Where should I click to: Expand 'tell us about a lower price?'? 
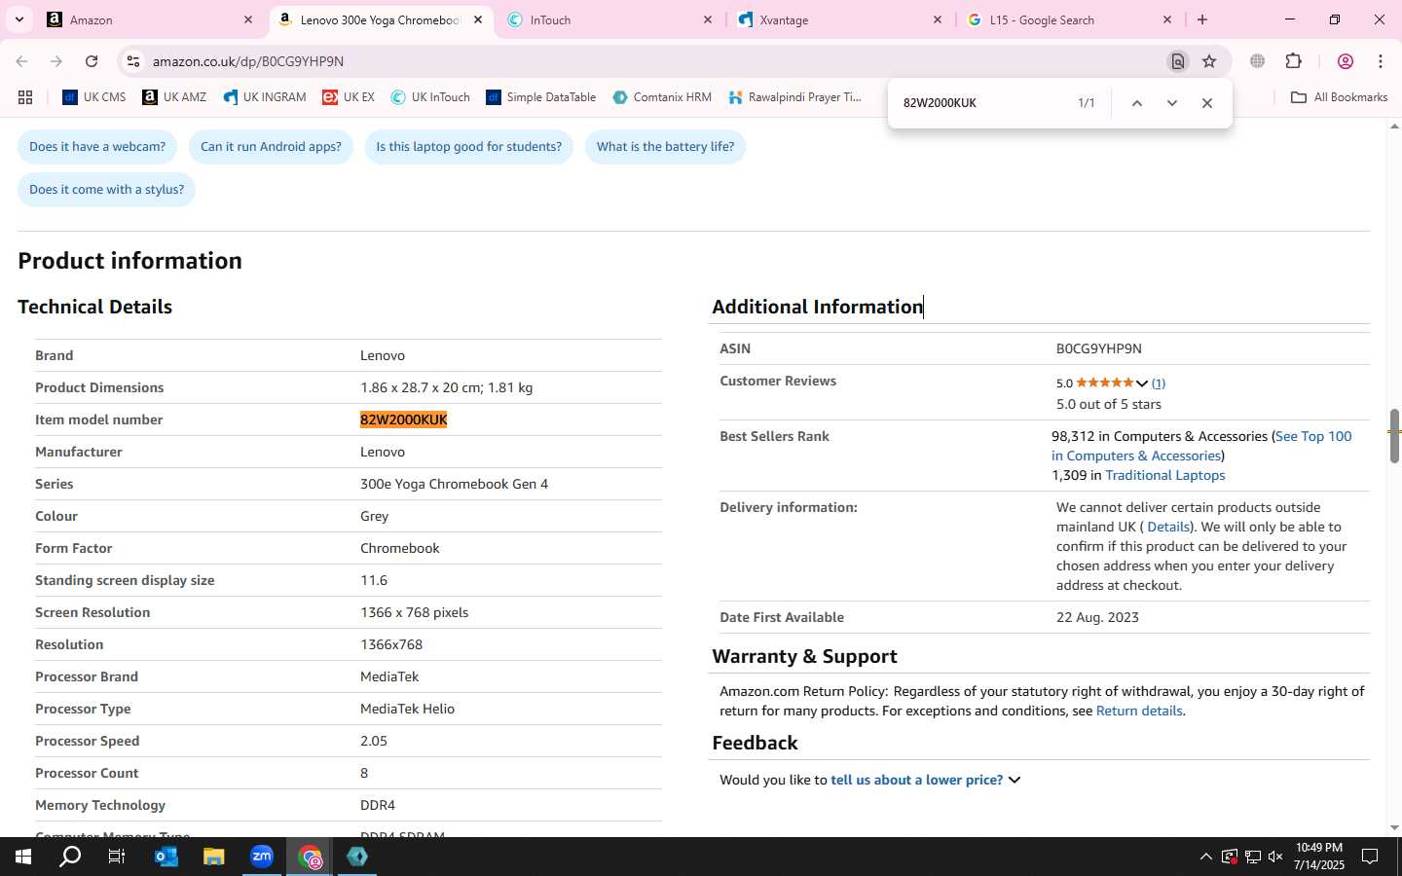coord(925,780)
